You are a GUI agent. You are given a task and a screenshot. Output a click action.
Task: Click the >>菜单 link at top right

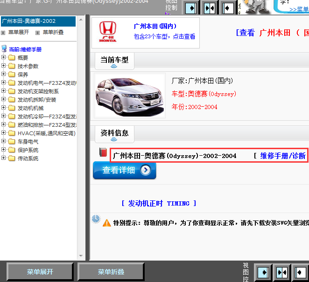coord(299,9)
